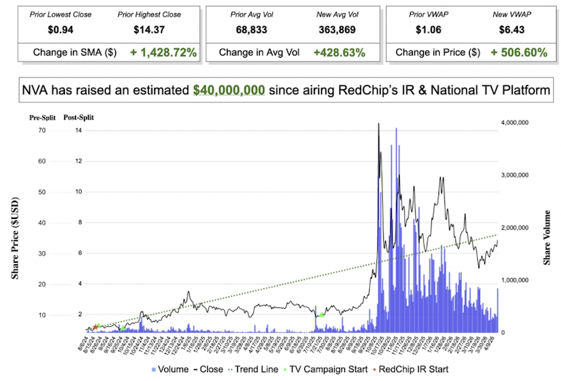Click the headline text 'NVA has raised an estimated'
This screenshot has height=381, width=561.
(106, 90)
